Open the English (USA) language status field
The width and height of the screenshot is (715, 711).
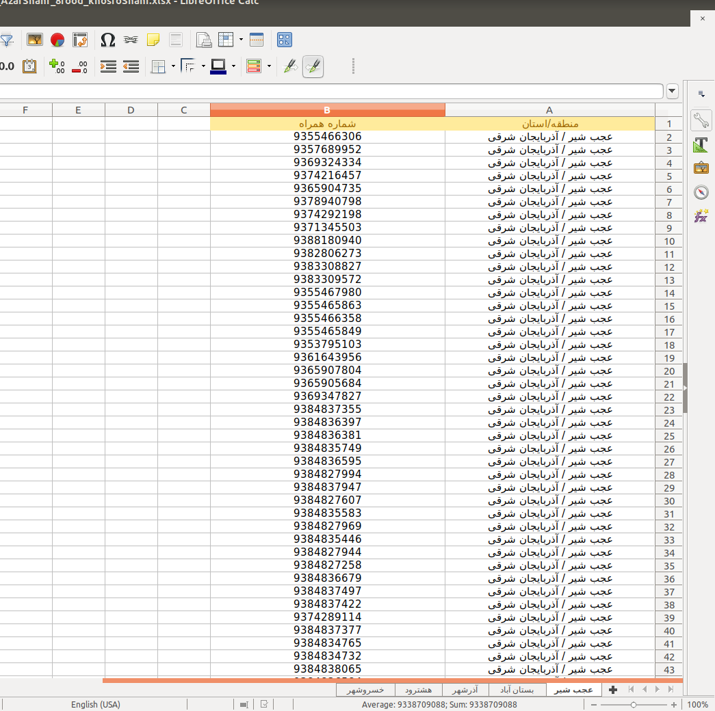pyautogui.click(x=95, y=705)
